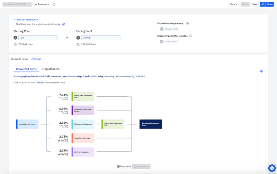Click the Share button

[x=269, y=4]
